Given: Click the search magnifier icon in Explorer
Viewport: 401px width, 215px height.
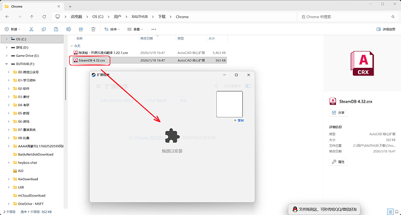Looking at the screenshot, I should pos(393,17).
